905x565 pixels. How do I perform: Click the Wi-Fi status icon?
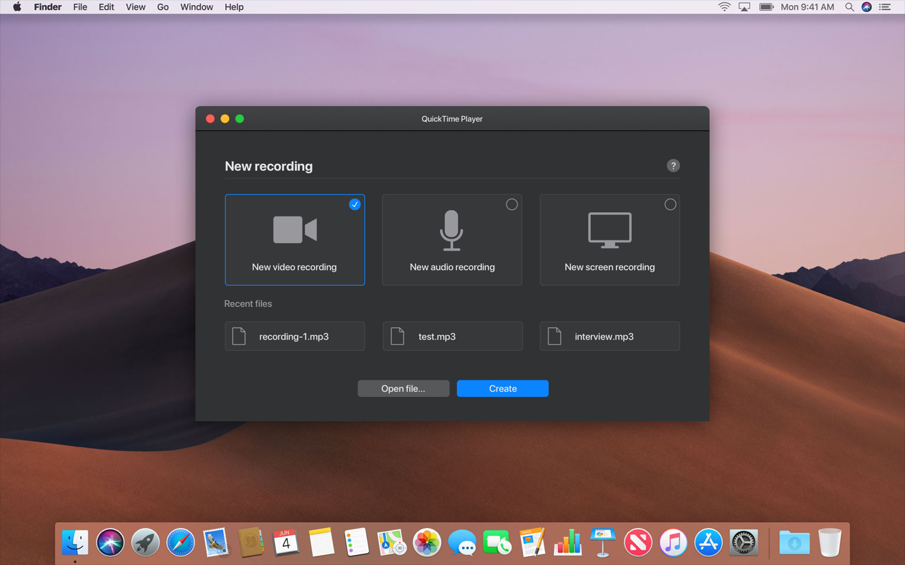(725, 7)
